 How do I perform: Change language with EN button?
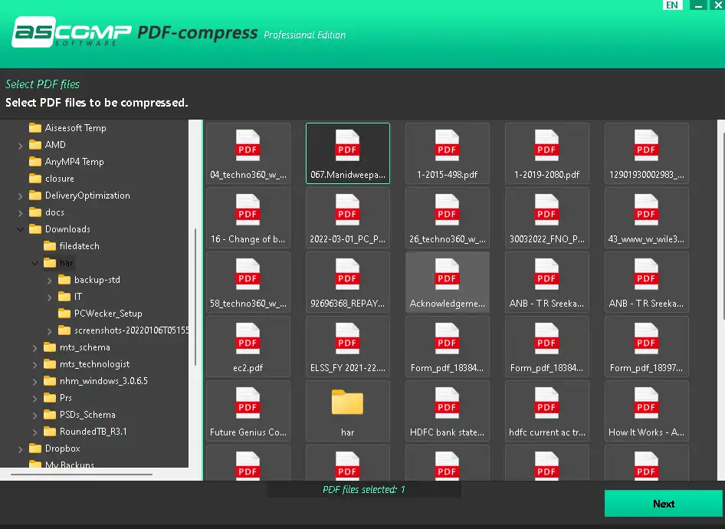point(672,5)
